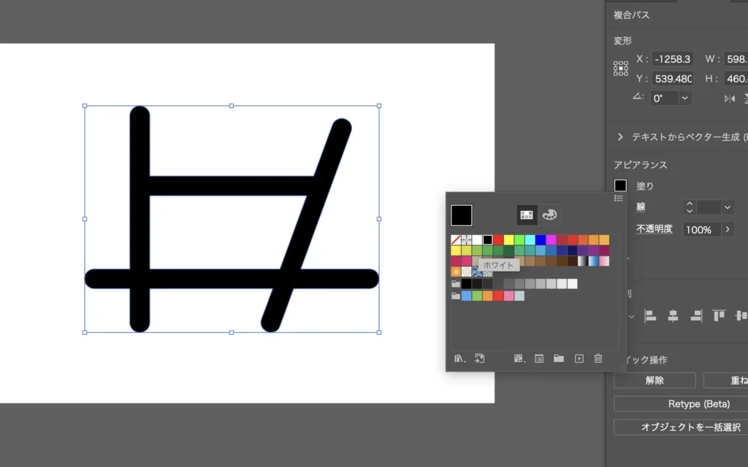Viewport: 748px width, 467px height.
Task: Open the 線 stroke weight dropdown
Action: point(727,207)
